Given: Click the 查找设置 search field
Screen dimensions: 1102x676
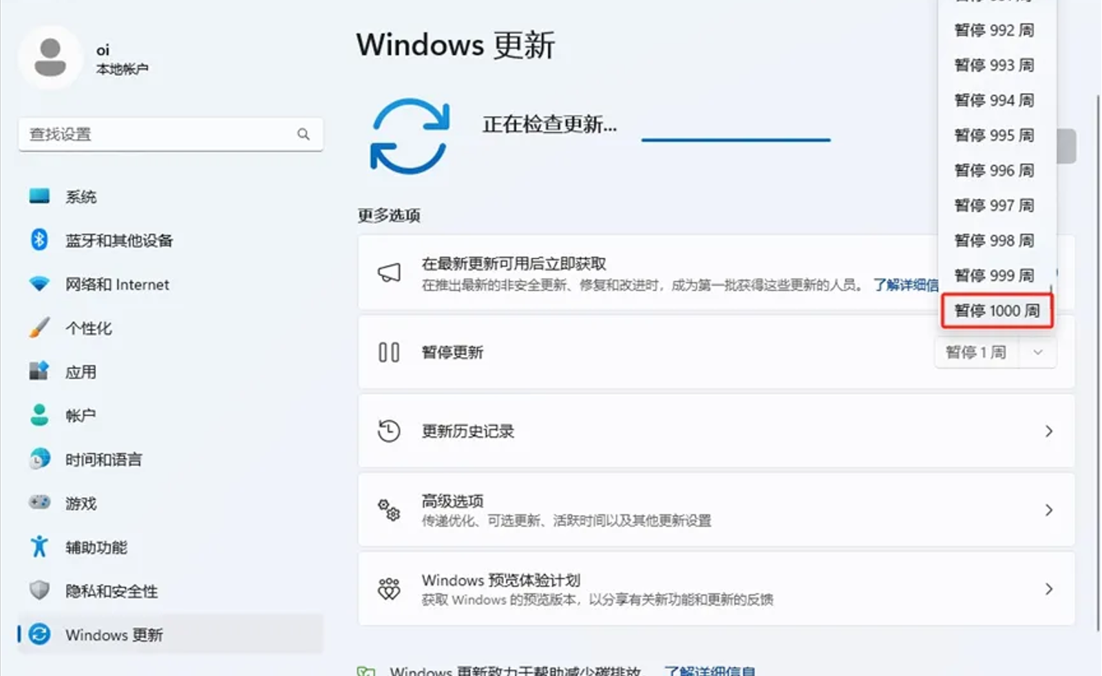Looking at the screenshot, I should (171, 134).
